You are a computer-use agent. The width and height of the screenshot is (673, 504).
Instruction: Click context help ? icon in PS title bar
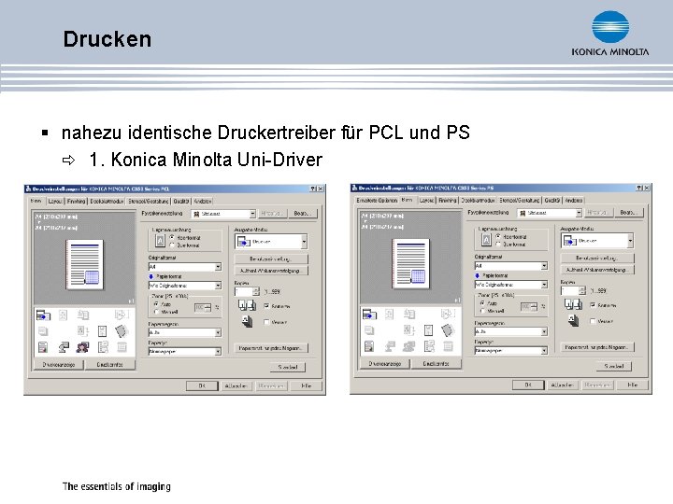tap(639, 188)
